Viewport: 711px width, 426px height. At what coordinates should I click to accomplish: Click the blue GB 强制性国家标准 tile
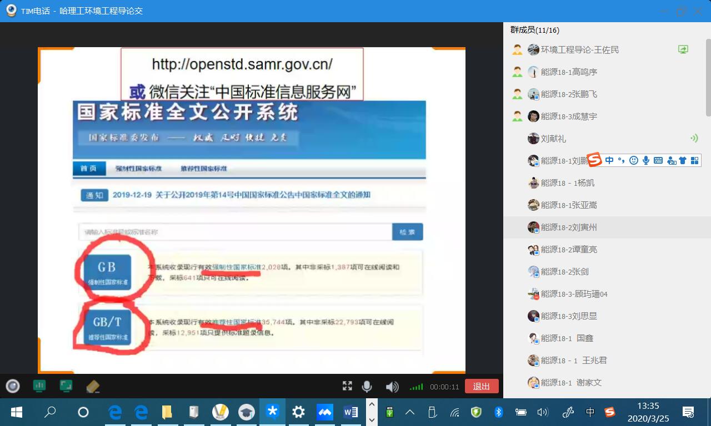[107, 272]
